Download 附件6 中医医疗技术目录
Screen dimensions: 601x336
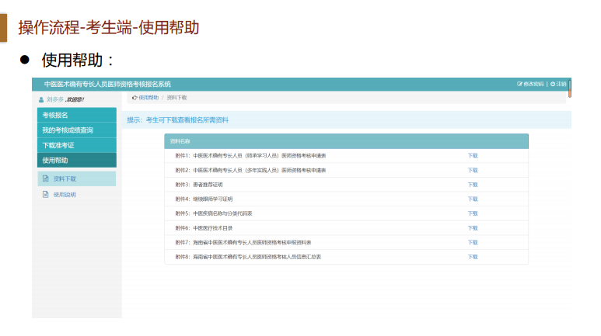(473, 227)
